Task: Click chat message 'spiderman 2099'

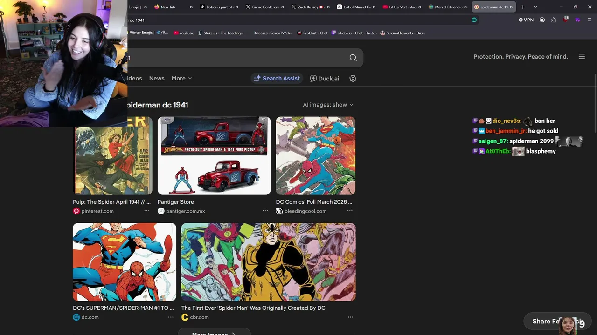Action: click(x=531, y=141)
